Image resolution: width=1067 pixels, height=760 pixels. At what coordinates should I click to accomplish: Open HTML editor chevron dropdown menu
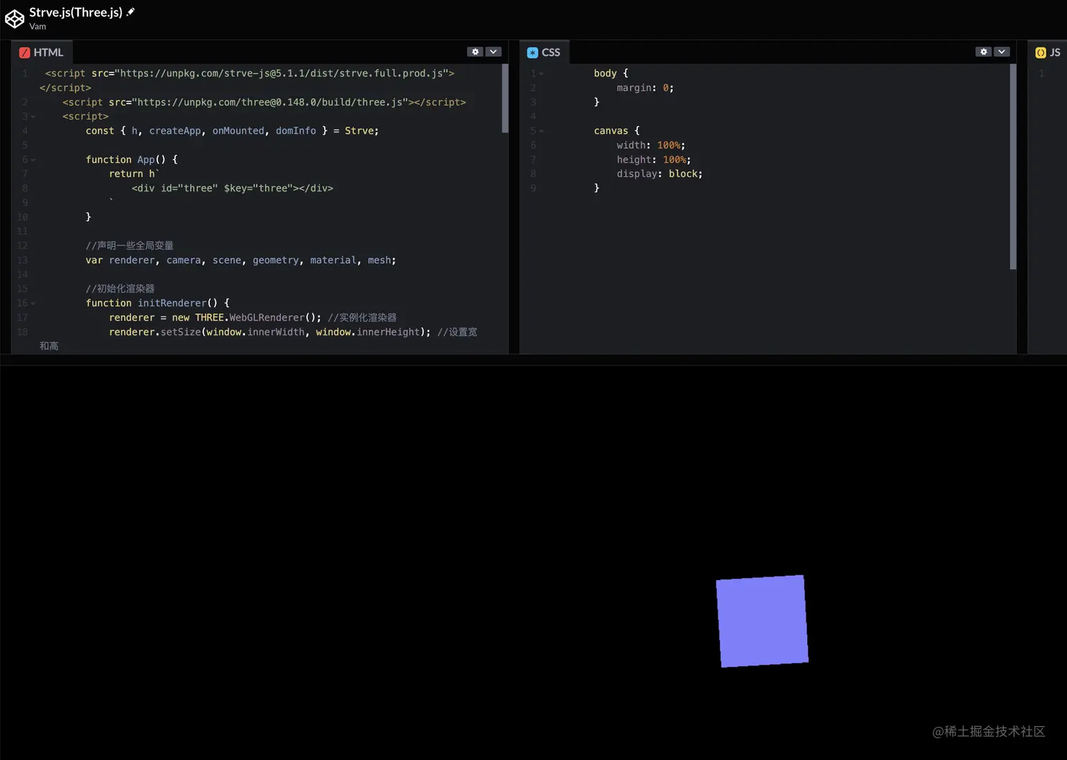point(493,52)
